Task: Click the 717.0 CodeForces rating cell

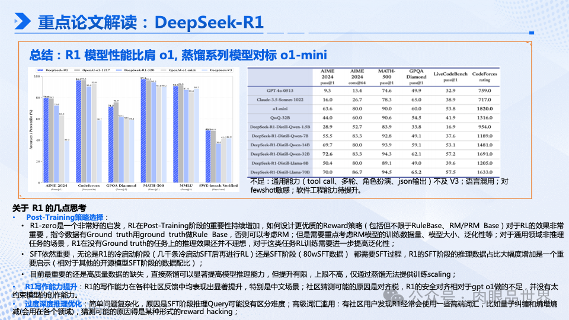Action: pyautogui.click(x=484, y=100)
